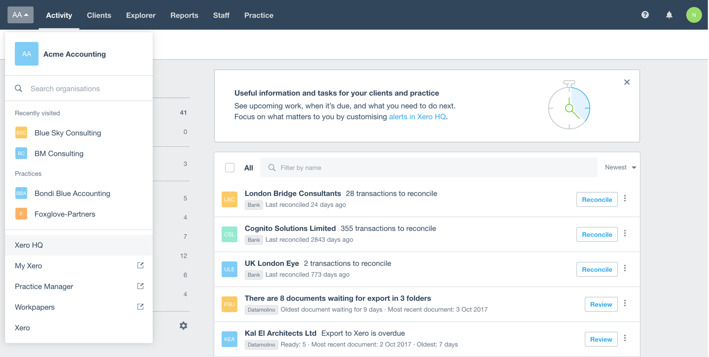This screenshot has width=709, height=357.
Task: Click the Acme Accounting AA logo tile
Action: coord(27,54)
